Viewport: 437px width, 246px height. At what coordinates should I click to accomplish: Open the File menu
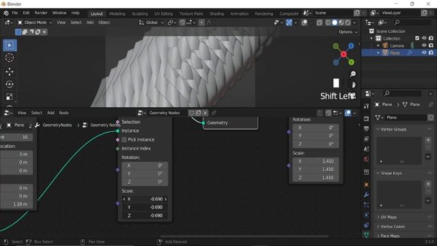pyautogui.click(x=15, y=13)
